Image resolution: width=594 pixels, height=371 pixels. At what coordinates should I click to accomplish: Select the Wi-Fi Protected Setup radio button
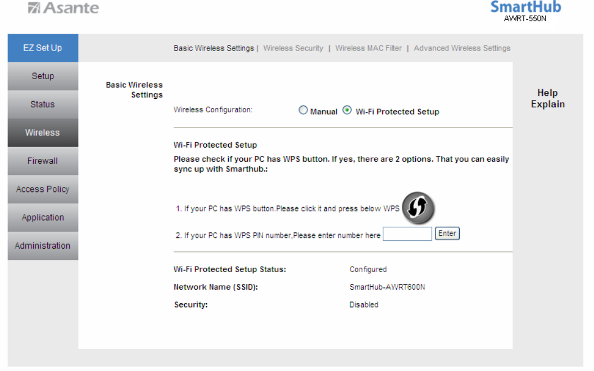tap(347, 110)
